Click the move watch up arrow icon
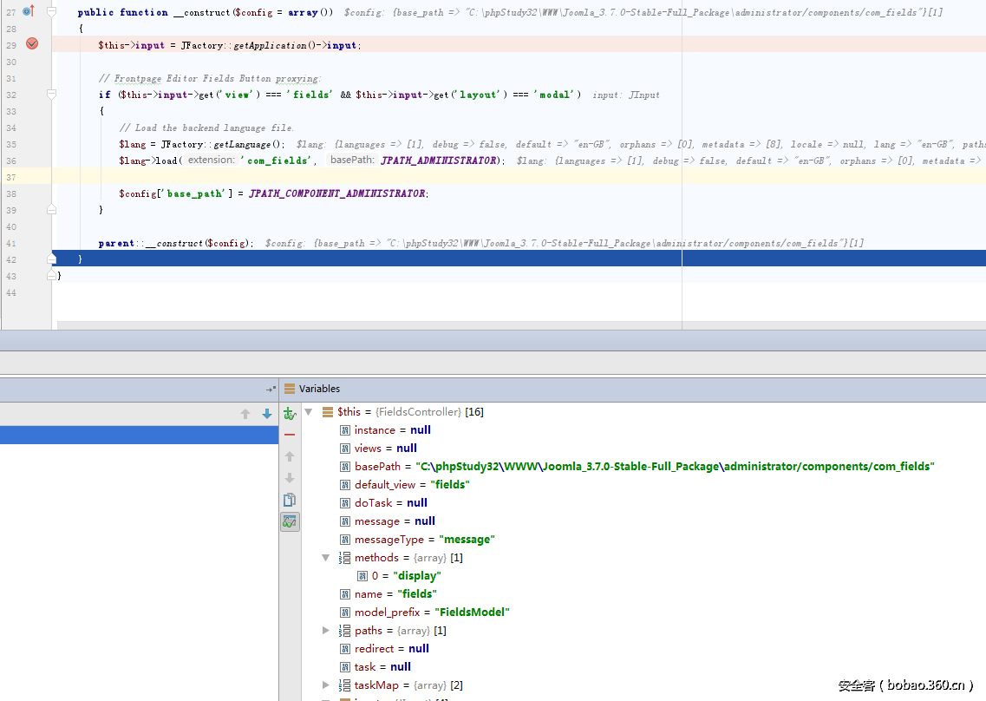The height and width of the screenshot is (701, 986). tap(290, 456)
